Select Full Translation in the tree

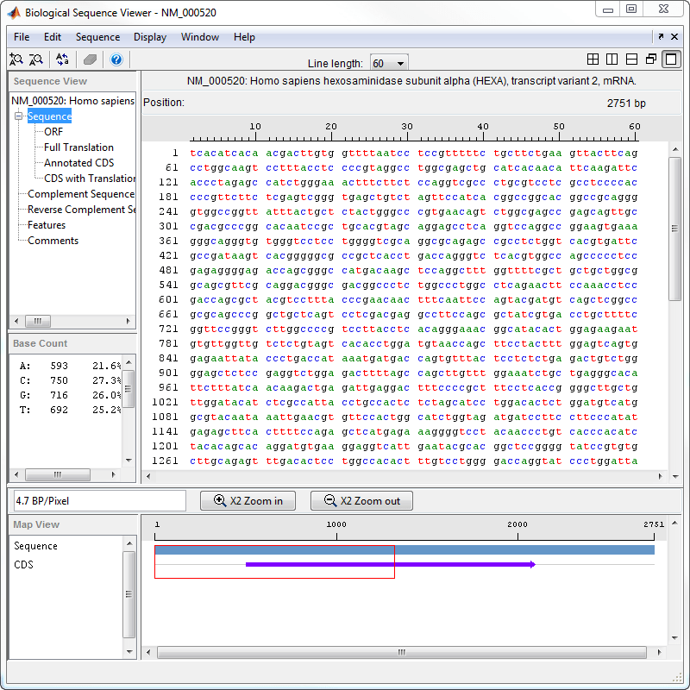pyautogui.click(x=78, y=147)
